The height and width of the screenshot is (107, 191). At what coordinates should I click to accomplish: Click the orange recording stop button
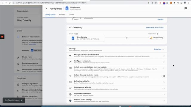point(2,37)
